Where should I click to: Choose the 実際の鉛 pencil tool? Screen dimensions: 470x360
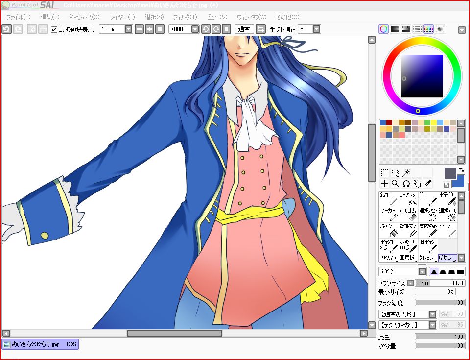click(428, 230)
